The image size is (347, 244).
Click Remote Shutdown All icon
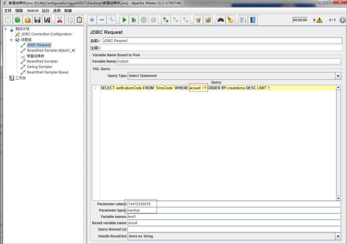185,20
